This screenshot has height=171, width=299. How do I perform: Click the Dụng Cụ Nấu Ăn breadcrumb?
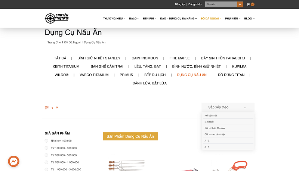95,42
